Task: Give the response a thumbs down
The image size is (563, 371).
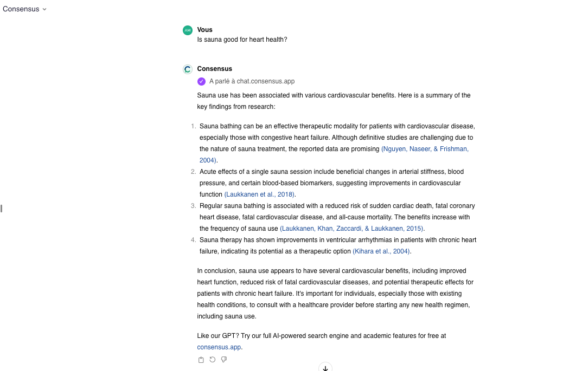Action: tap(224, 360)
